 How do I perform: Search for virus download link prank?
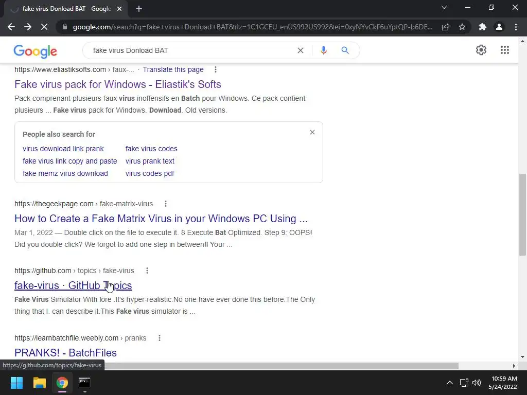click(x=63, y=149)
